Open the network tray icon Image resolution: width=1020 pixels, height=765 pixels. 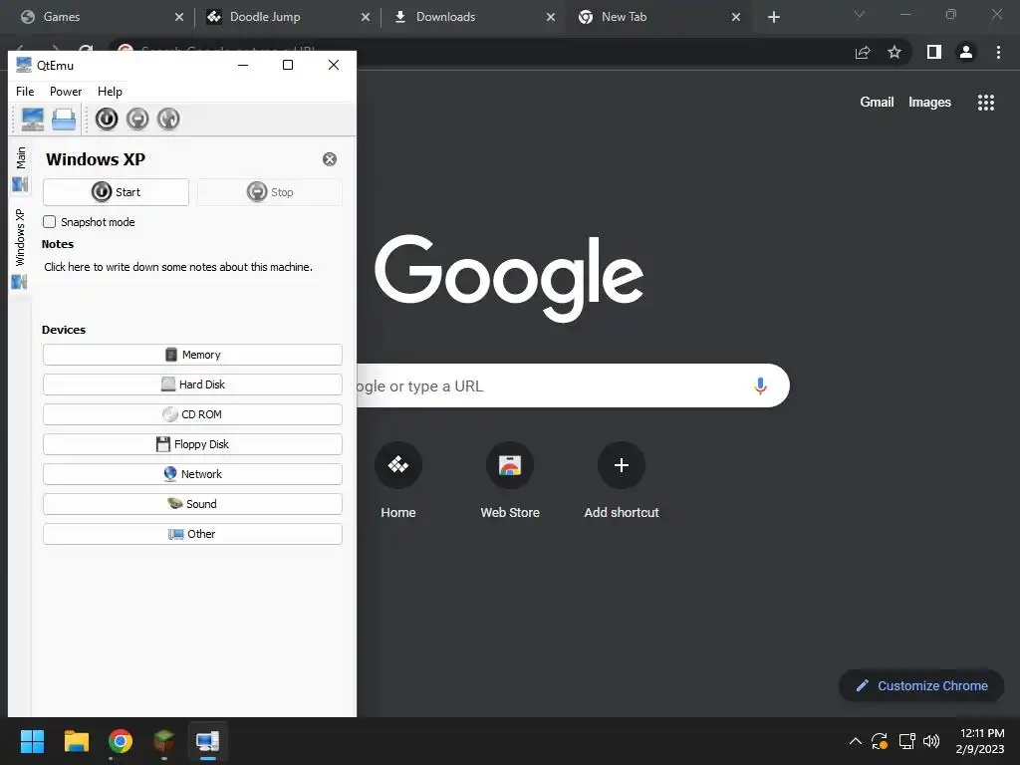coord(906,741)
